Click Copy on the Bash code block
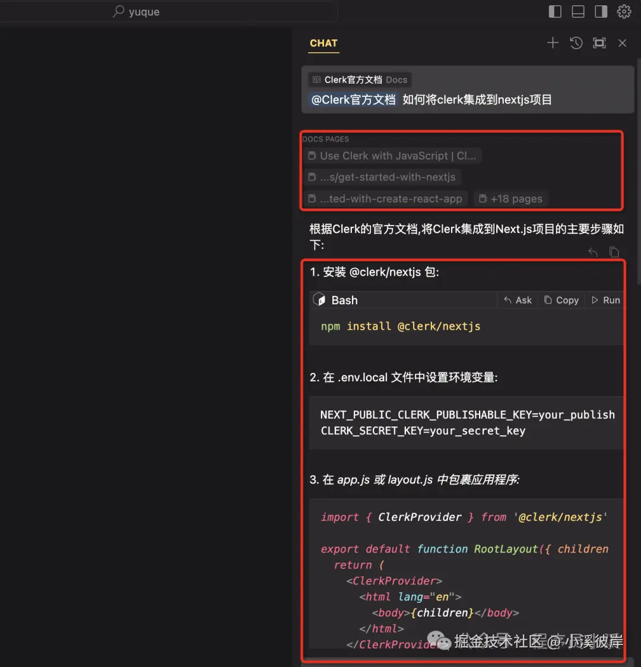Image resolution: width=641 pixels, height=667 pixels. [561, 300]
